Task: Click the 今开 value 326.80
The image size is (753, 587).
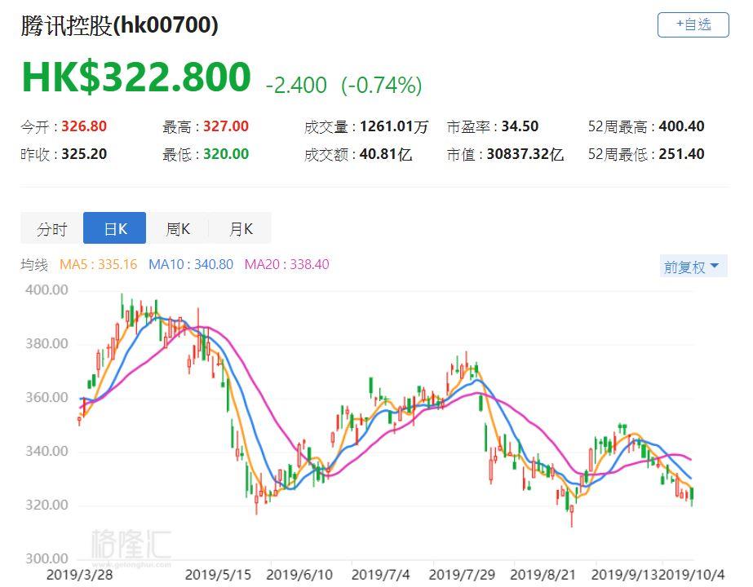Action: pyautogui.click(x=84, y=126)
